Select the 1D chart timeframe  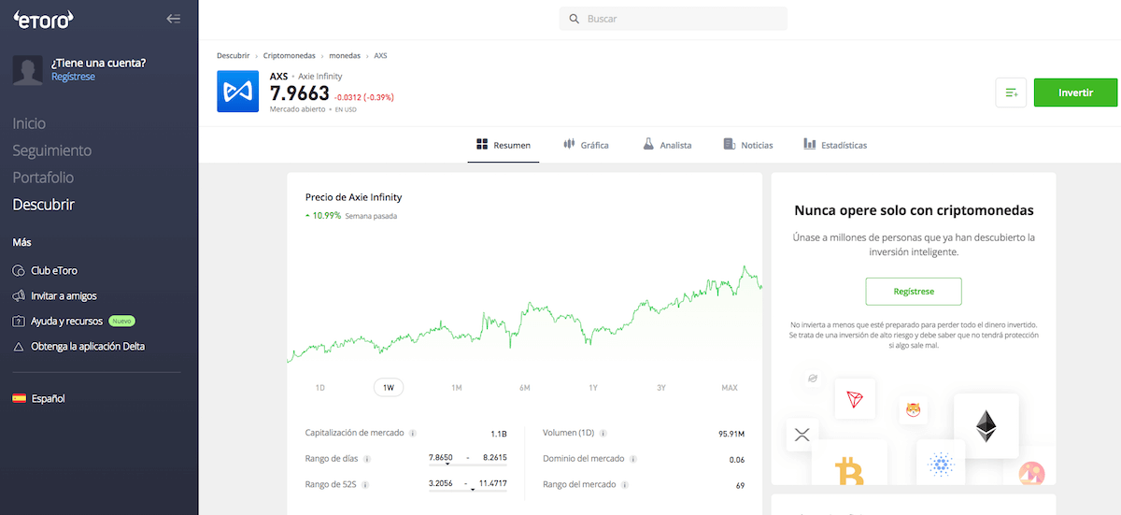pos(320,388)
